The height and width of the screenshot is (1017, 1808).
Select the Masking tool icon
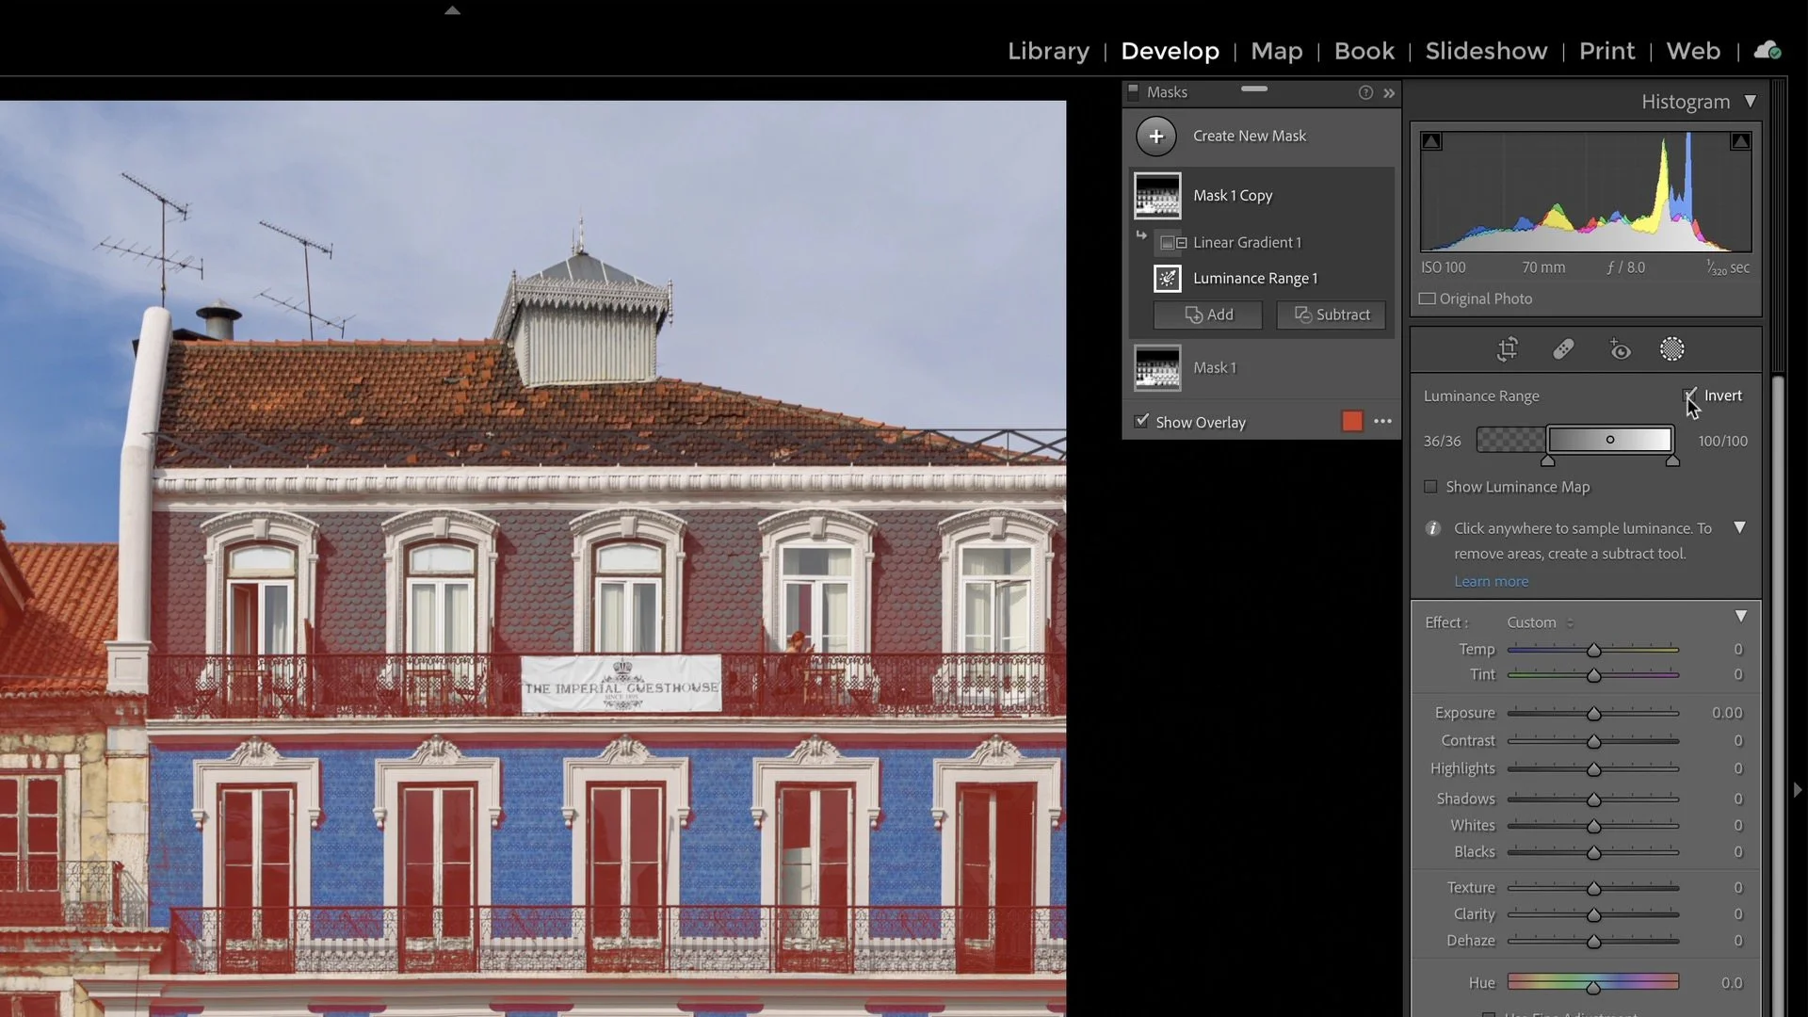click(x=1673, y=348)
